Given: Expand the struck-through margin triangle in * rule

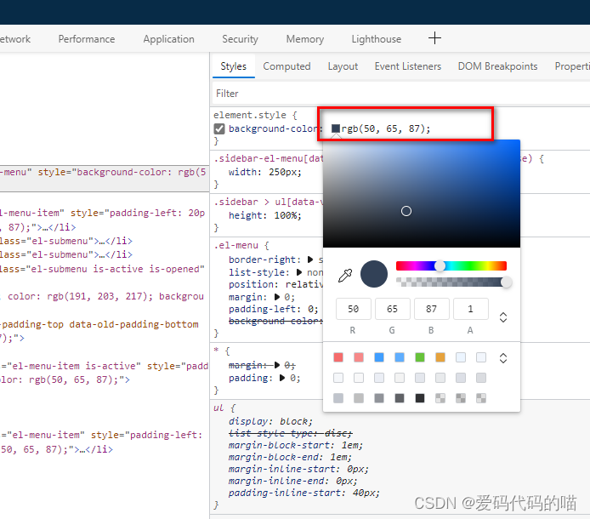Looking at the screenshot, I should coord(277,365).
